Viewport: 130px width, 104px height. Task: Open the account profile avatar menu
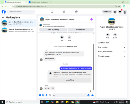click(x=125, y=12)
